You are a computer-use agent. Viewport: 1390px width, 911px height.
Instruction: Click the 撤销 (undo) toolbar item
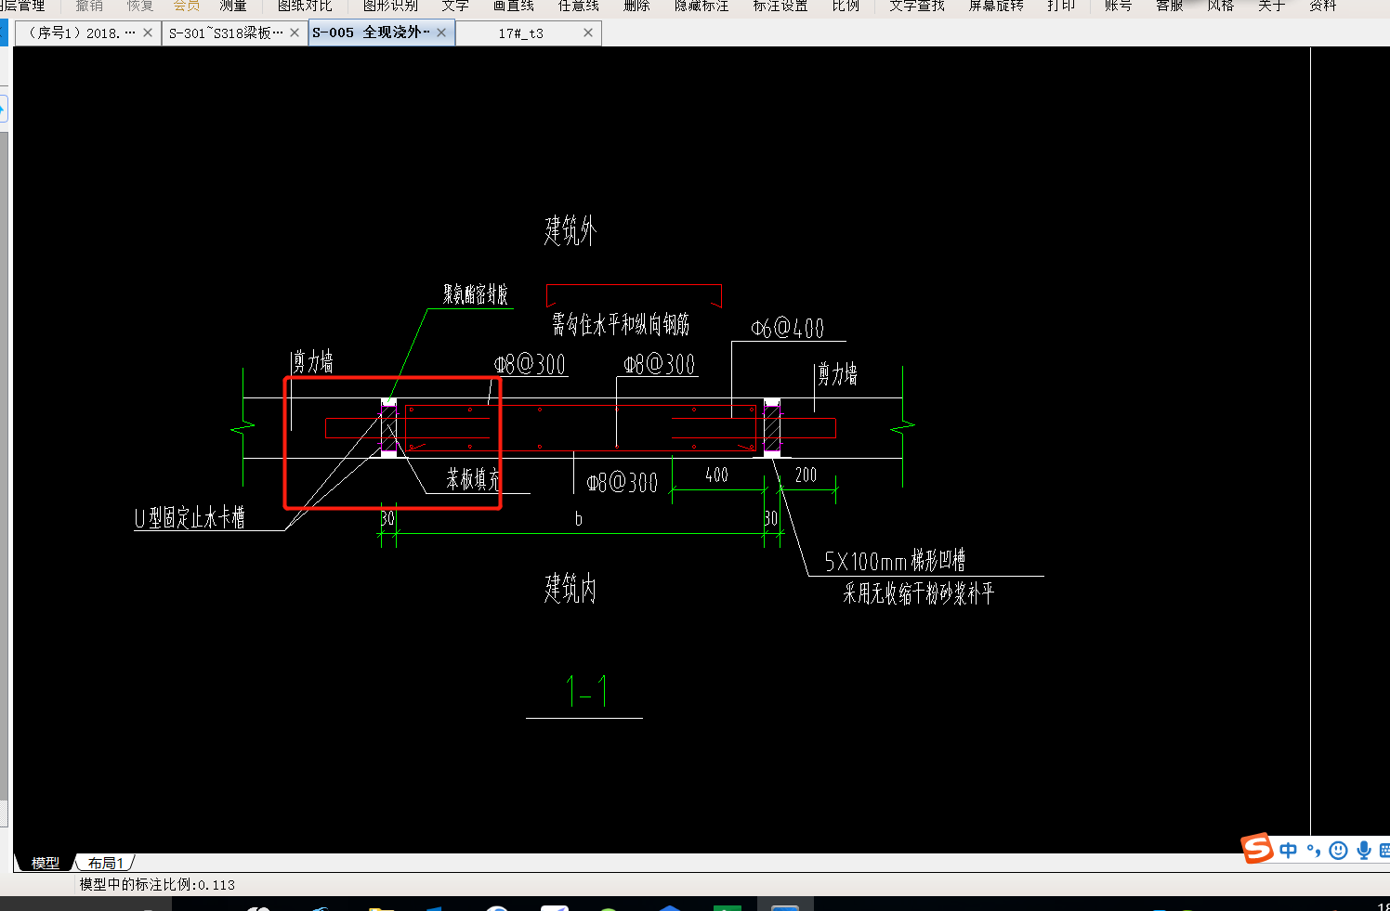point(89,6)
